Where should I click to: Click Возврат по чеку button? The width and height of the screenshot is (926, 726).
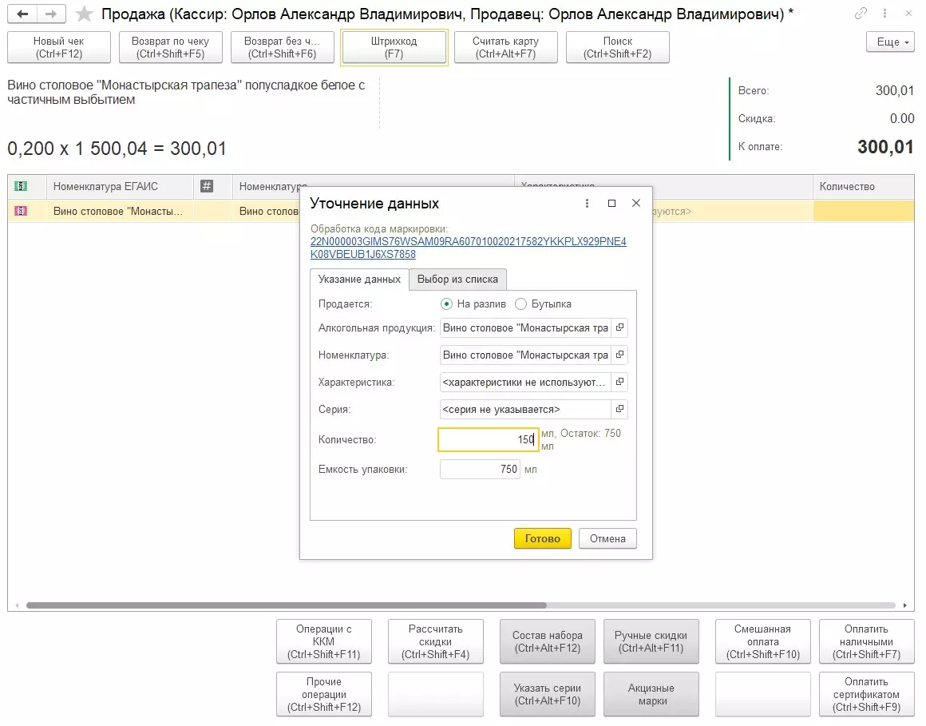point(170,47)
